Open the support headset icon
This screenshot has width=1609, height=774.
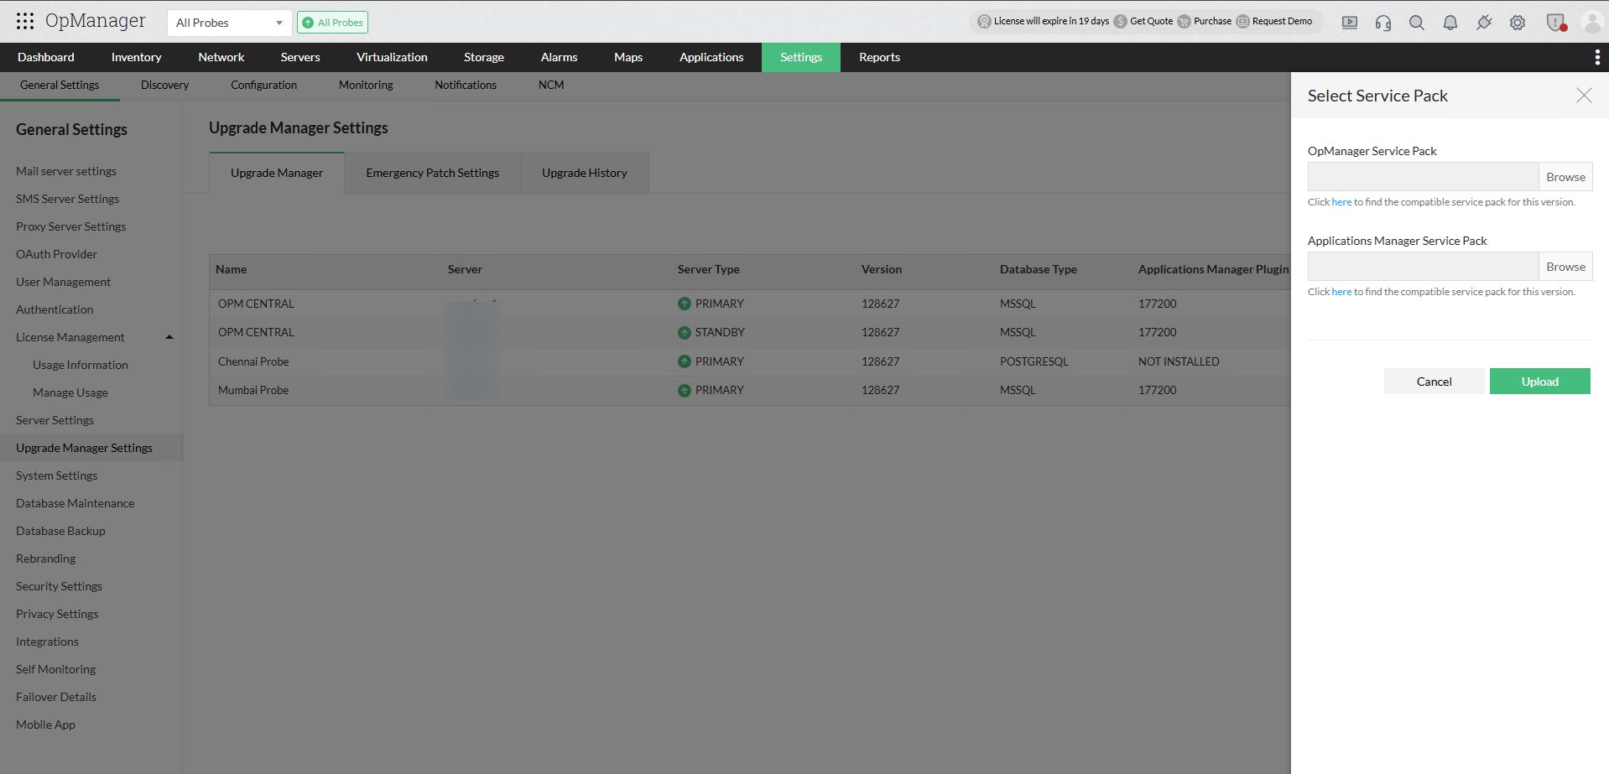pyautogui.click(x=1383, y=23)
